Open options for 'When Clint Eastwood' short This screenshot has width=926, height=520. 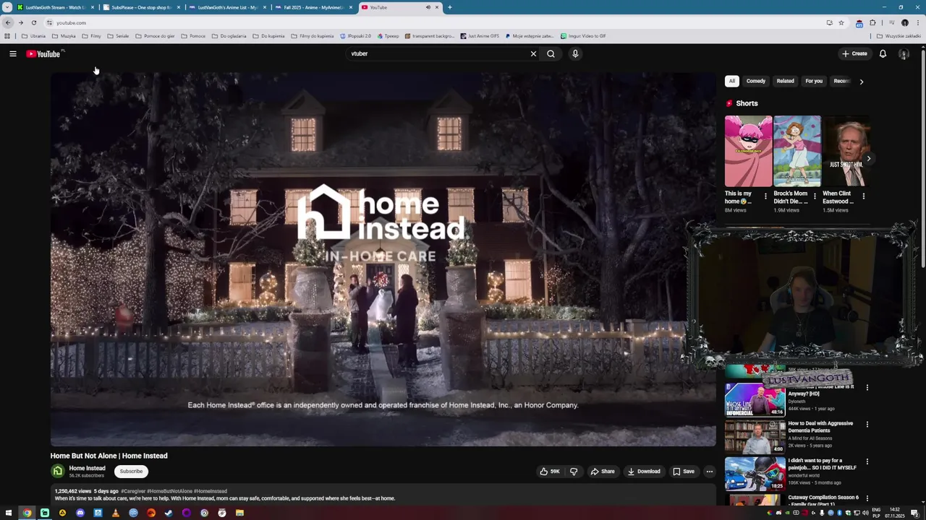point(863,196)
